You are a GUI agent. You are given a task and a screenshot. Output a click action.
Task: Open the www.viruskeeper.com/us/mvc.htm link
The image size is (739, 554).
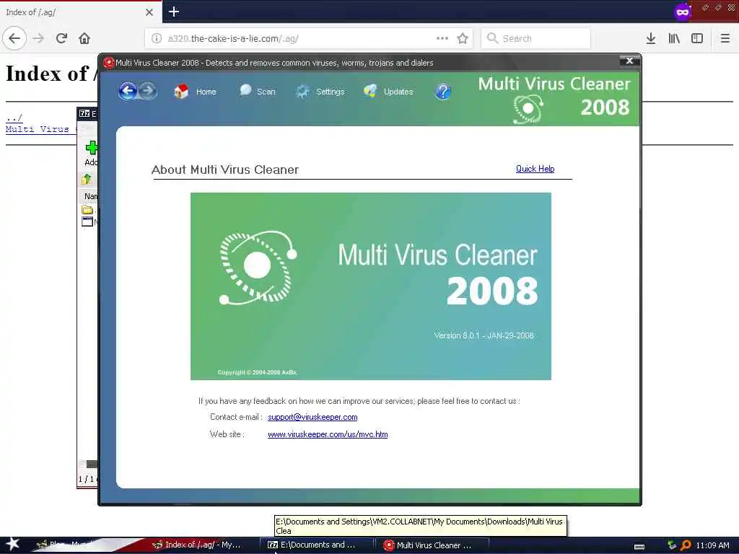coord(328,434)
